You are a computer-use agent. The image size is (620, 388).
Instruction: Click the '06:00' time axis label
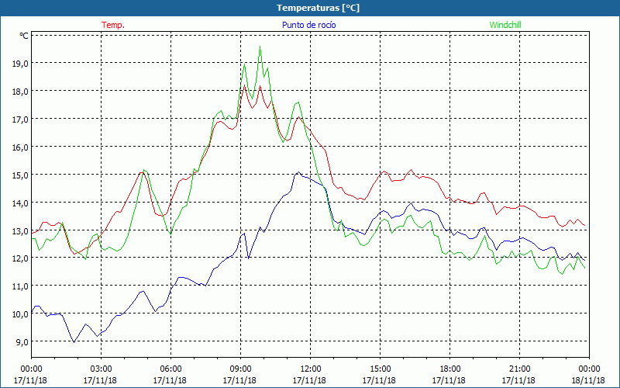(x=170, y=369)
